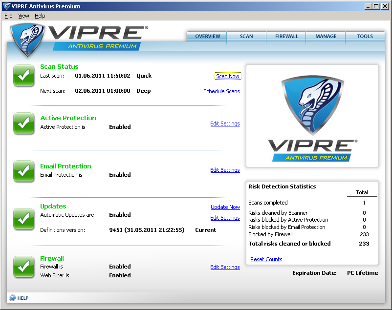This screenshot has width=392, height=310.
Task: Click the Updates green checkmark icon
Action: 23,219
